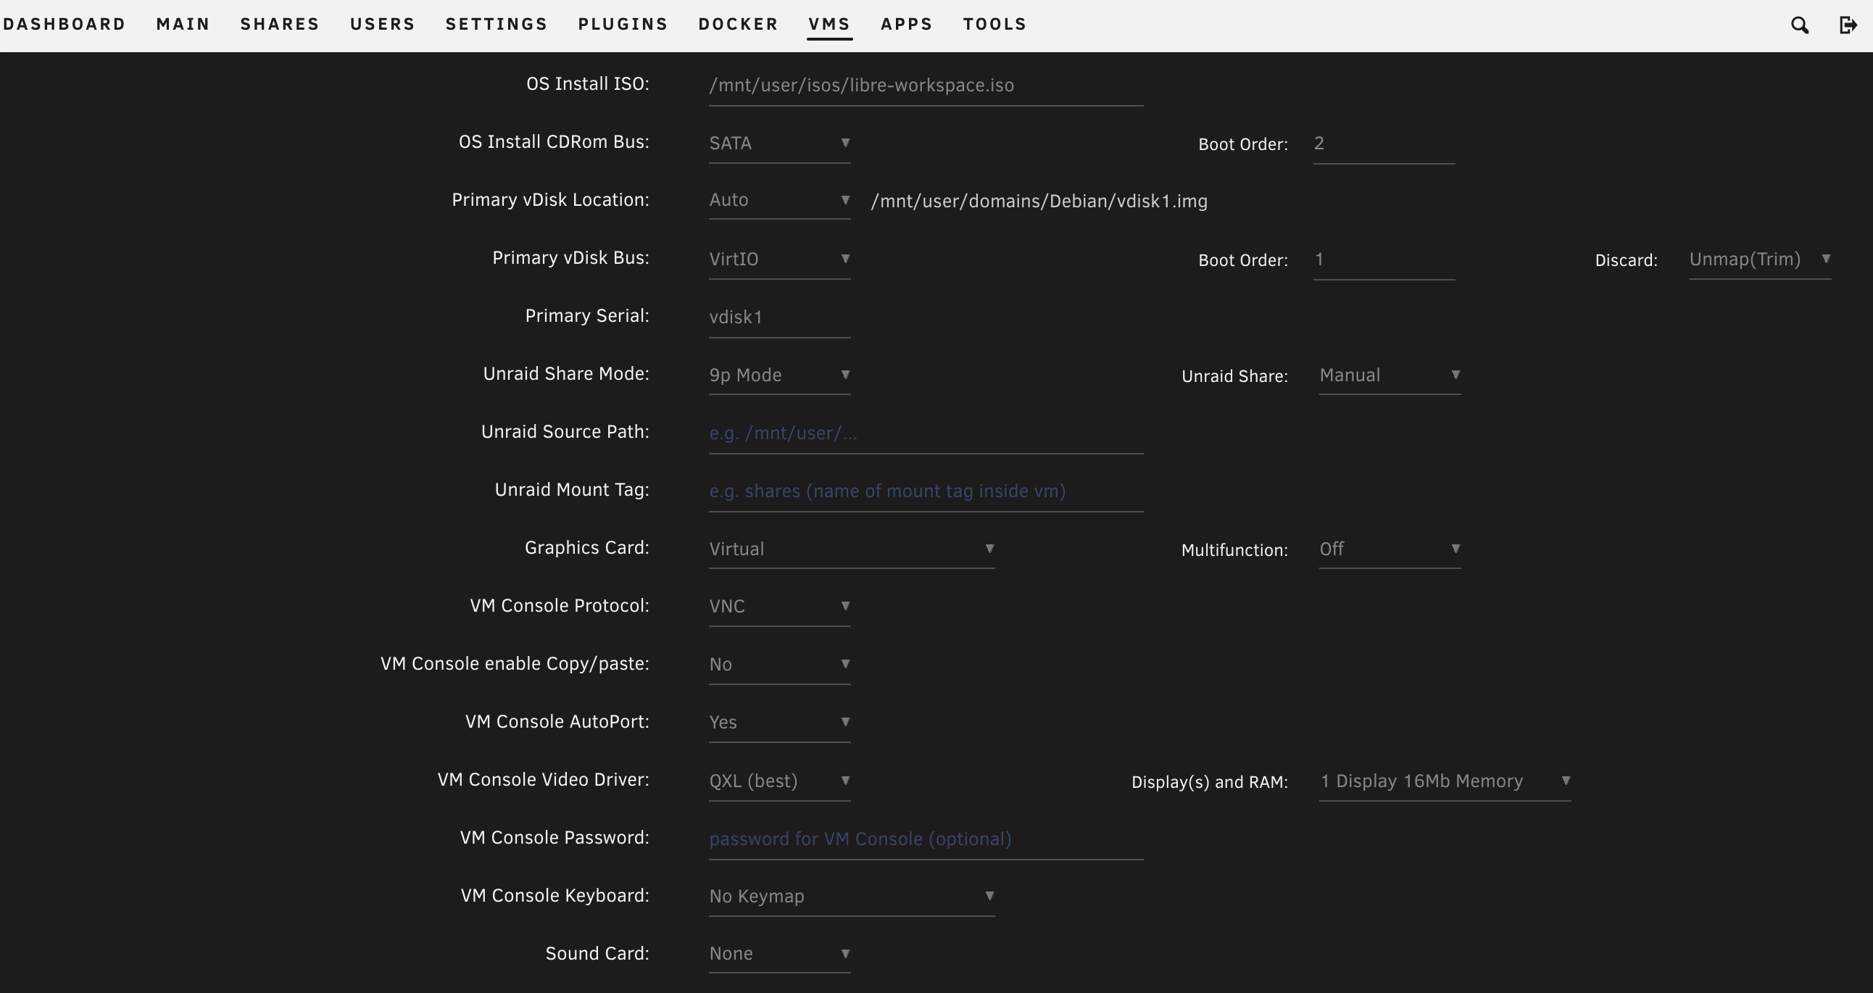Screen dimensions: 1873x993
Task: Expand OS Install CDRom Bus dropdown
Action: pos(778,144)
